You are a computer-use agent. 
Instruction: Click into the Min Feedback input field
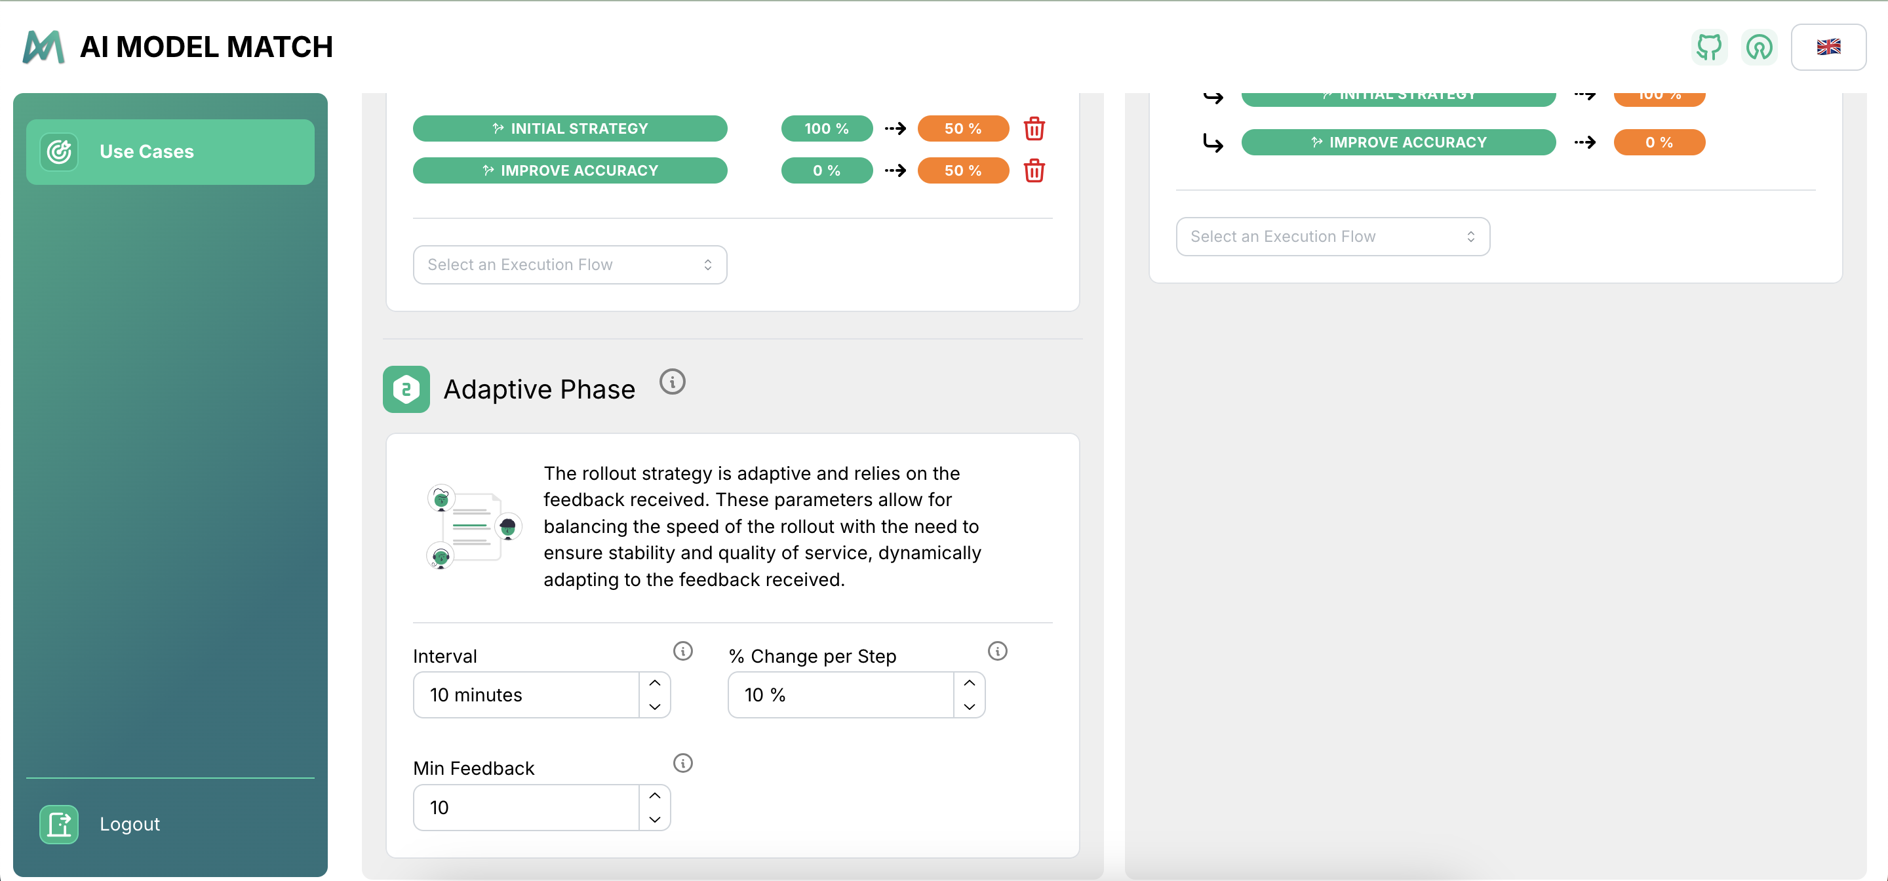coord(526,808)
